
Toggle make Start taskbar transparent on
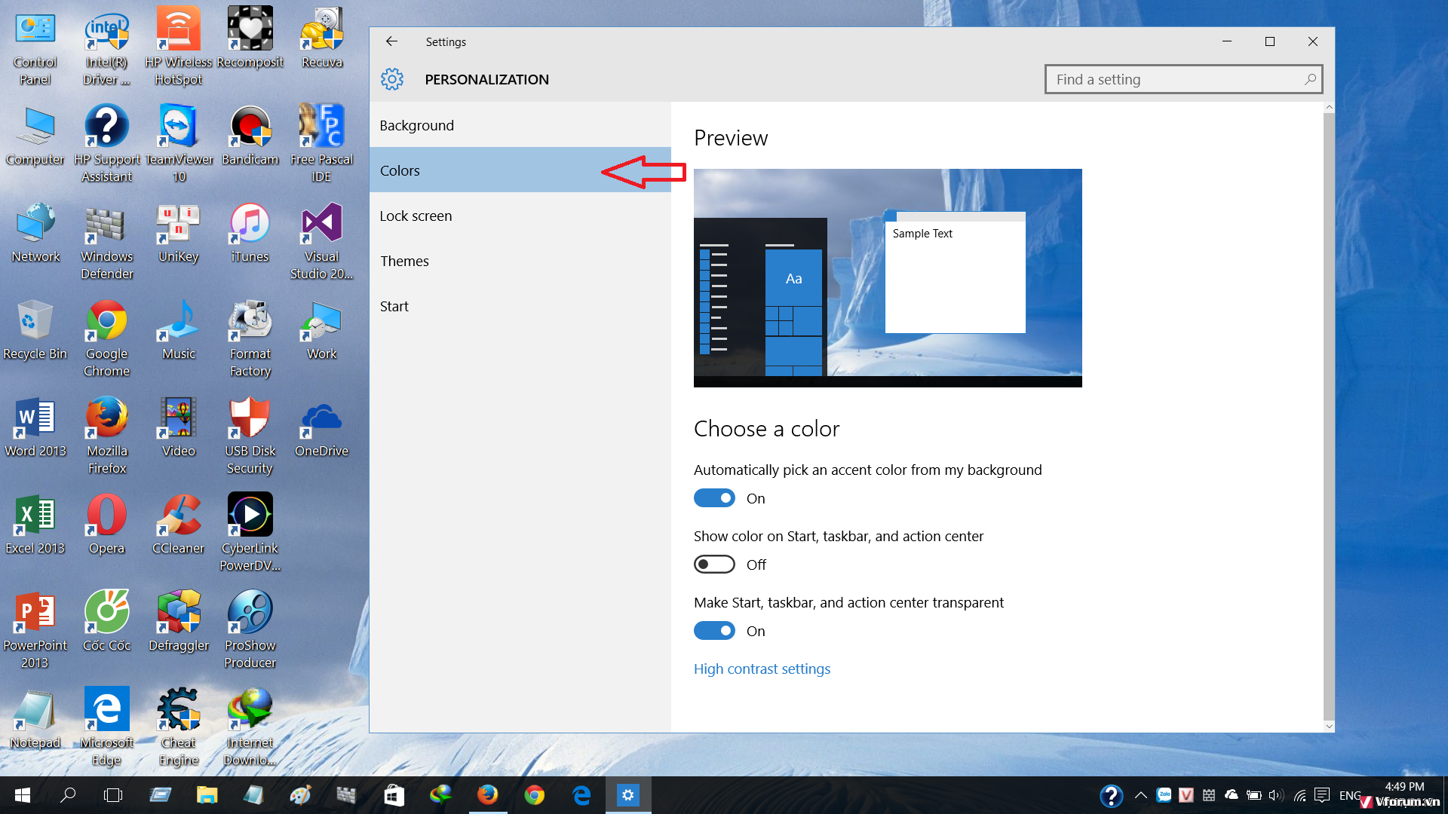(x=715, y=630)
